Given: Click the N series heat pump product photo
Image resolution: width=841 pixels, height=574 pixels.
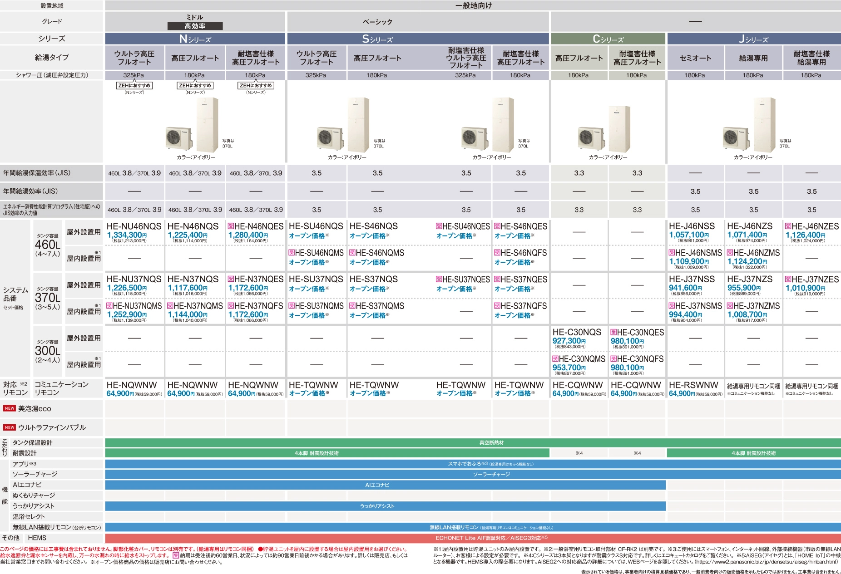Looking at the screenshot, I should [192, 124].
